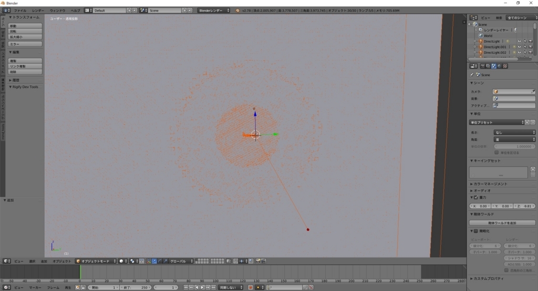Add a new screen layout next to Default
538x291 pixels.
pos(129,10)
